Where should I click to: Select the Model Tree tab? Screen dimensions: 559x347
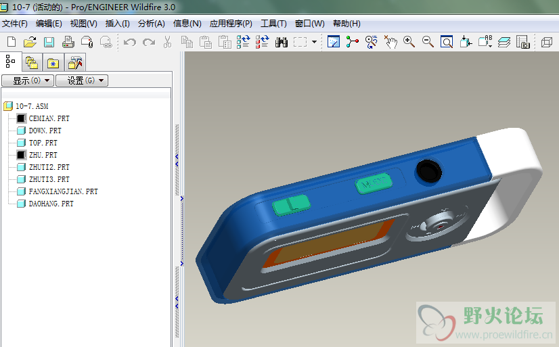tap(11, 62)
